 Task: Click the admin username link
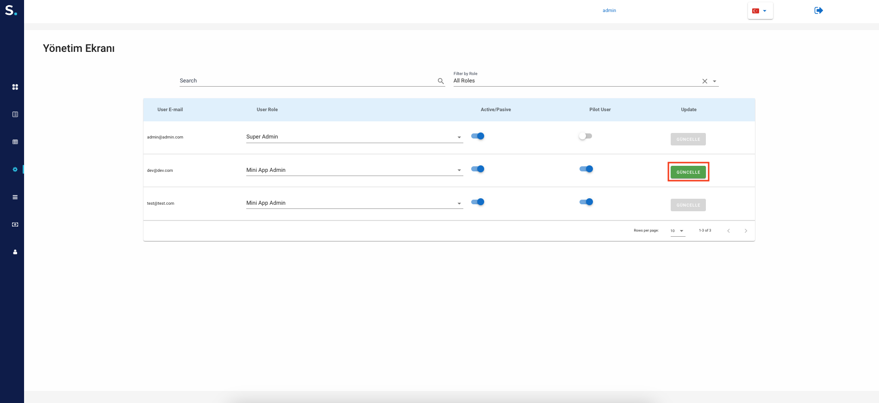(x=609, y=10)
